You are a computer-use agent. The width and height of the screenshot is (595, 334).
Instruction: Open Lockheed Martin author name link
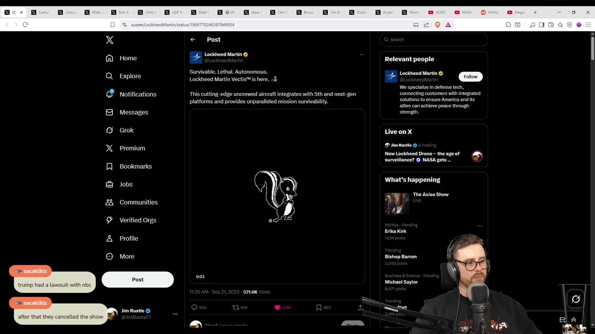tap(223, 54)
